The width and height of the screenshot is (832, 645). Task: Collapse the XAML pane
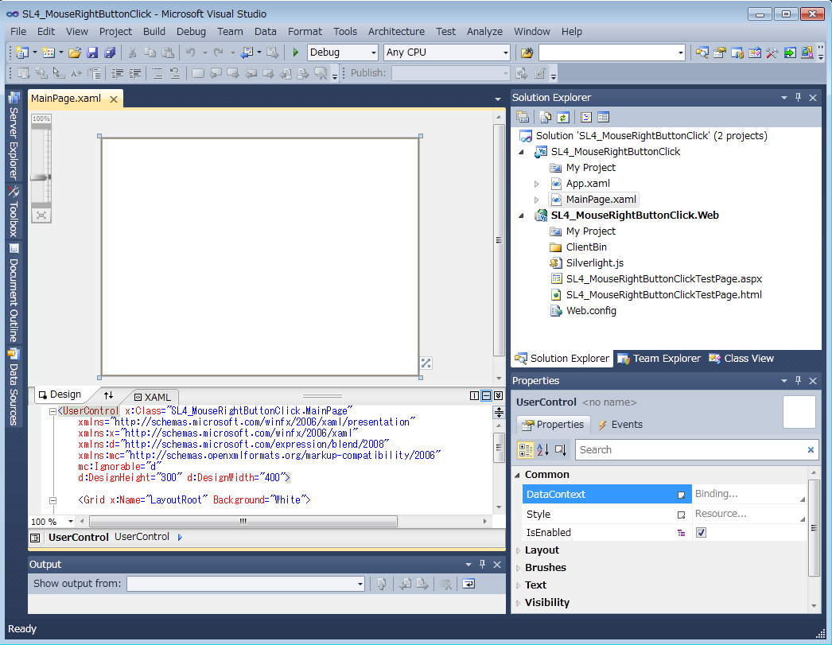[x=498, y=396]
